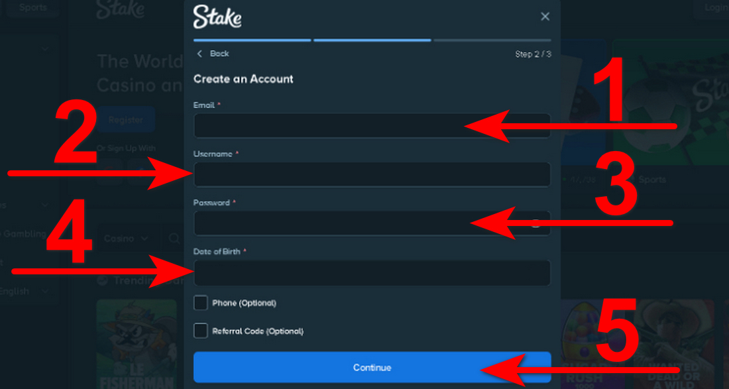729x389 pixels.
Task: Click the search magnifier icon
Action: (x=174, y=238)
